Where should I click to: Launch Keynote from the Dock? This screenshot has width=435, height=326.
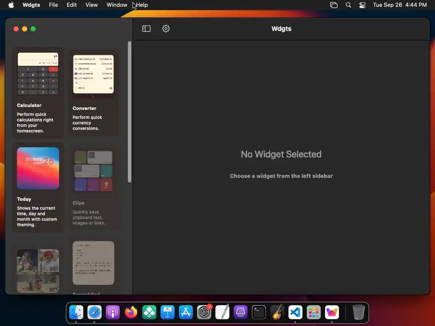(167, 312)
